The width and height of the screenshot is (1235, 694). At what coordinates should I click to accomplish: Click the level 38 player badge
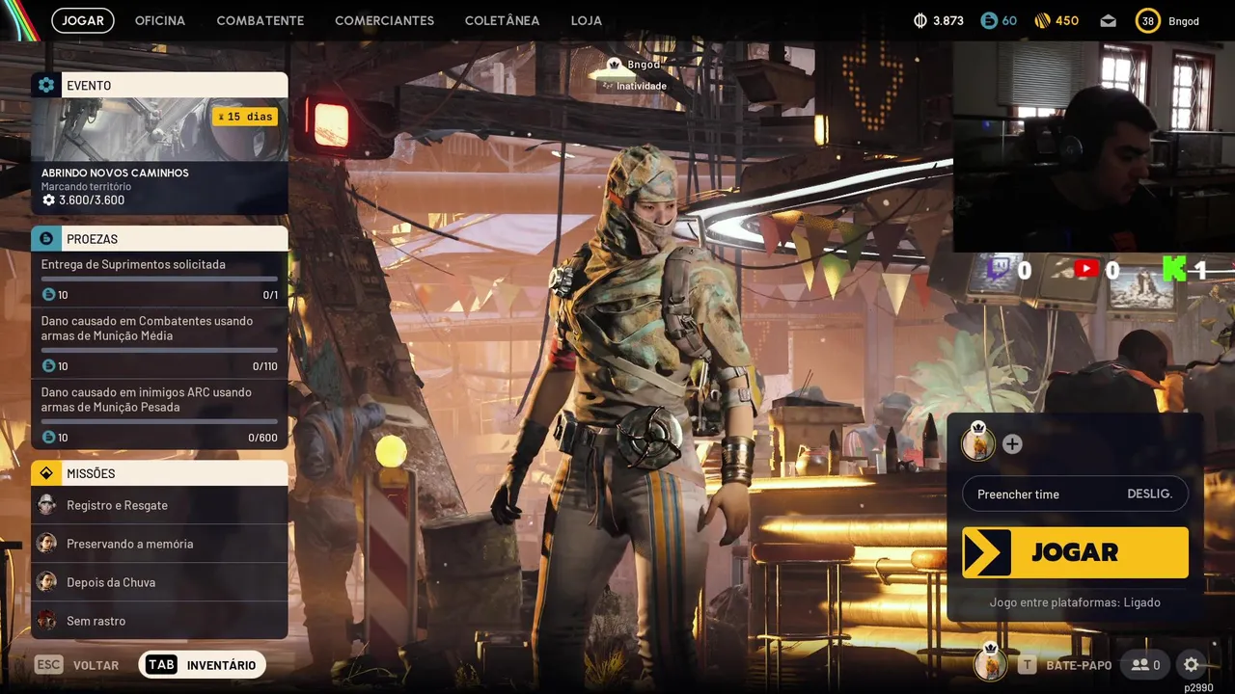click(1147, 20)
